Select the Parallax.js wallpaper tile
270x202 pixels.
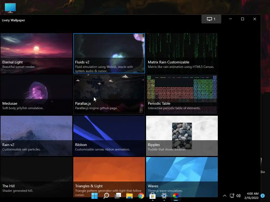coord(109,94)
